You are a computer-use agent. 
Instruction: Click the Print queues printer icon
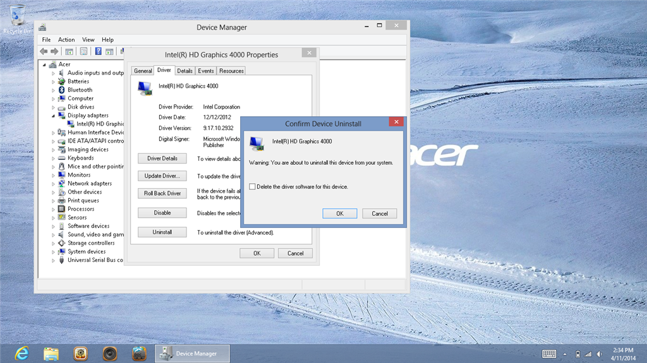point(61,200)
